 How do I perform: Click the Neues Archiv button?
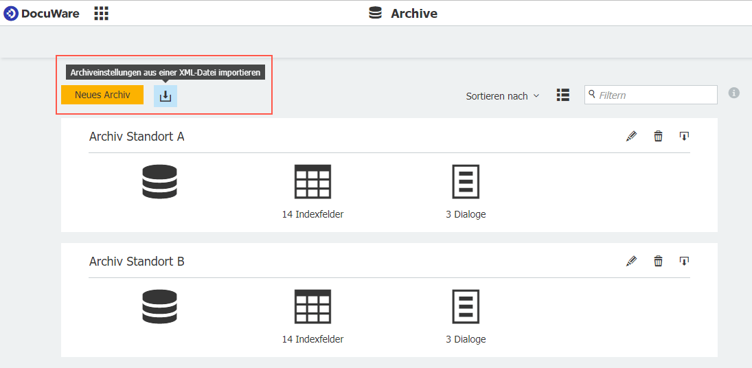(x=102, y=95)
